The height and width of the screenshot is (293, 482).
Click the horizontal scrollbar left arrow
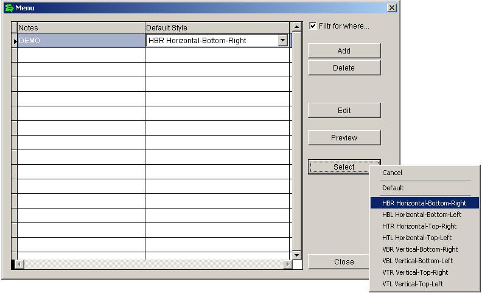tap(19, 264)
